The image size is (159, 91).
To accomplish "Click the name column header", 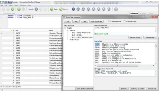I will tap(51, 30).
